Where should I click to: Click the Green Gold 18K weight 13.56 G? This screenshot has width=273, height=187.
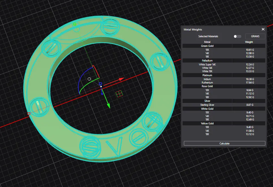tap(250, 57)
